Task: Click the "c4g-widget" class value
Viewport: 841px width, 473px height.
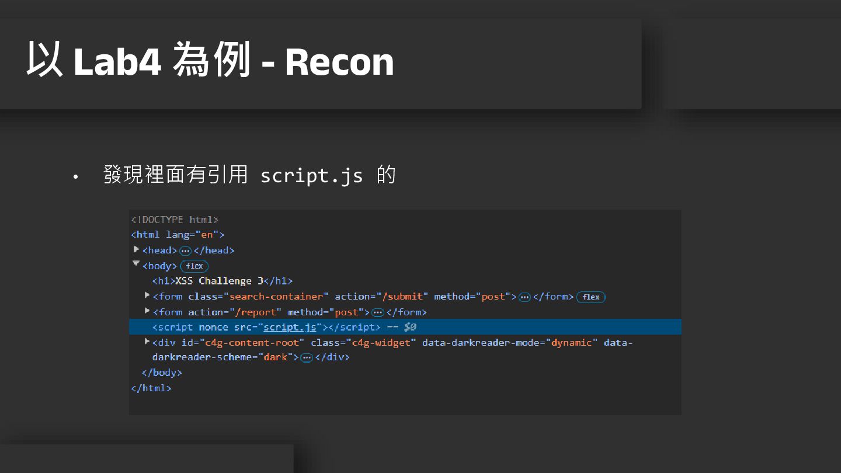Action: 381,343
